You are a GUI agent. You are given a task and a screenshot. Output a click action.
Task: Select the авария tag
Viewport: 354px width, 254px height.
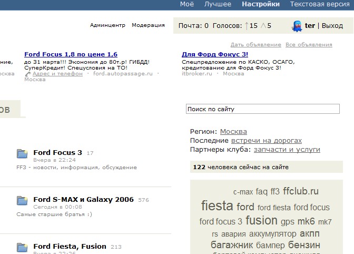233,234
